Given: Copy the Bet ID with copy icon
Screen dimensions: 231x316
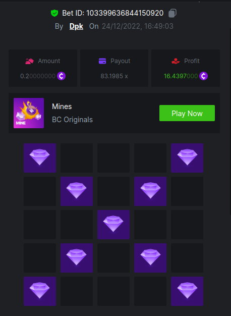Looking at the screenshot, I should coord(172,13).
